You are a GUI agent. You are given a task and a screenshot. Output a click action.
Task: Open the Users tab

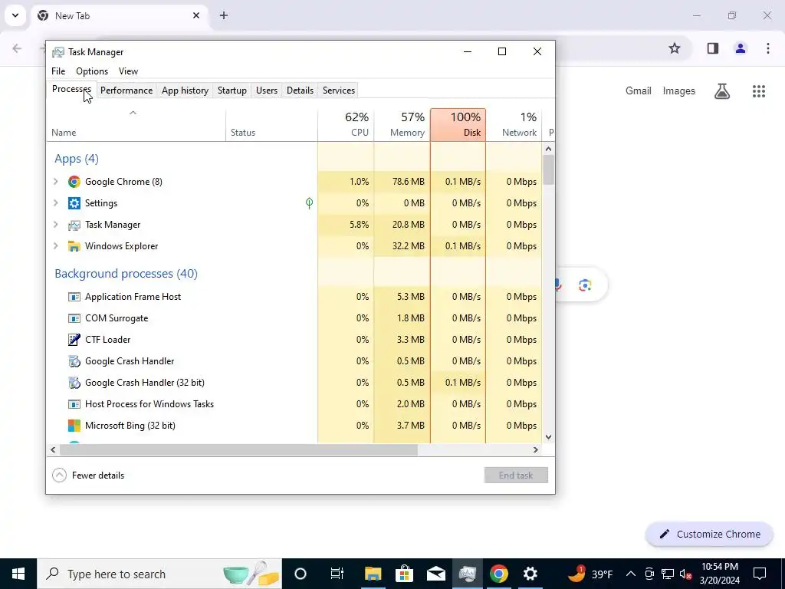pos(266,90)
